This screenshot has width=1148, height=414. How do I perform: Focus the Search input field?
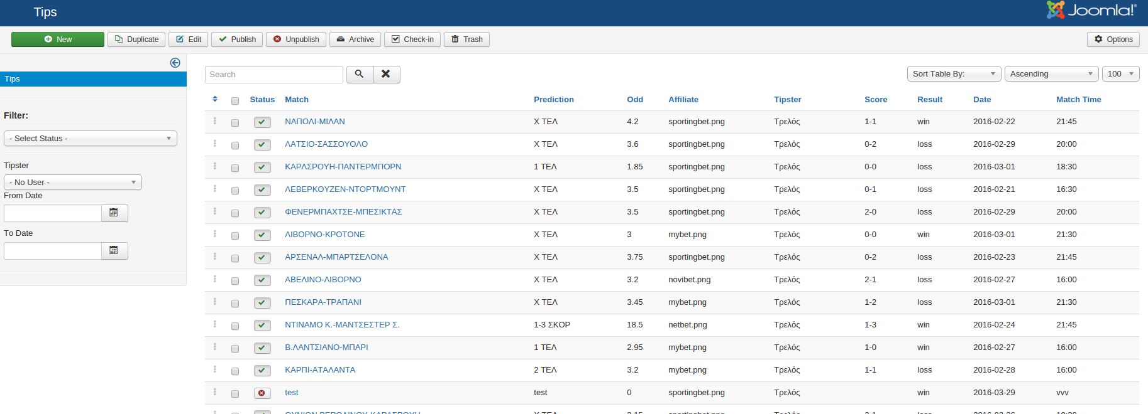[274, 74]
